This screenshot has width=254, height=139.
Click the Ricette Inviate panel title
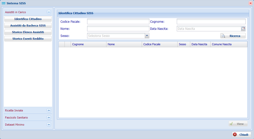14,110
